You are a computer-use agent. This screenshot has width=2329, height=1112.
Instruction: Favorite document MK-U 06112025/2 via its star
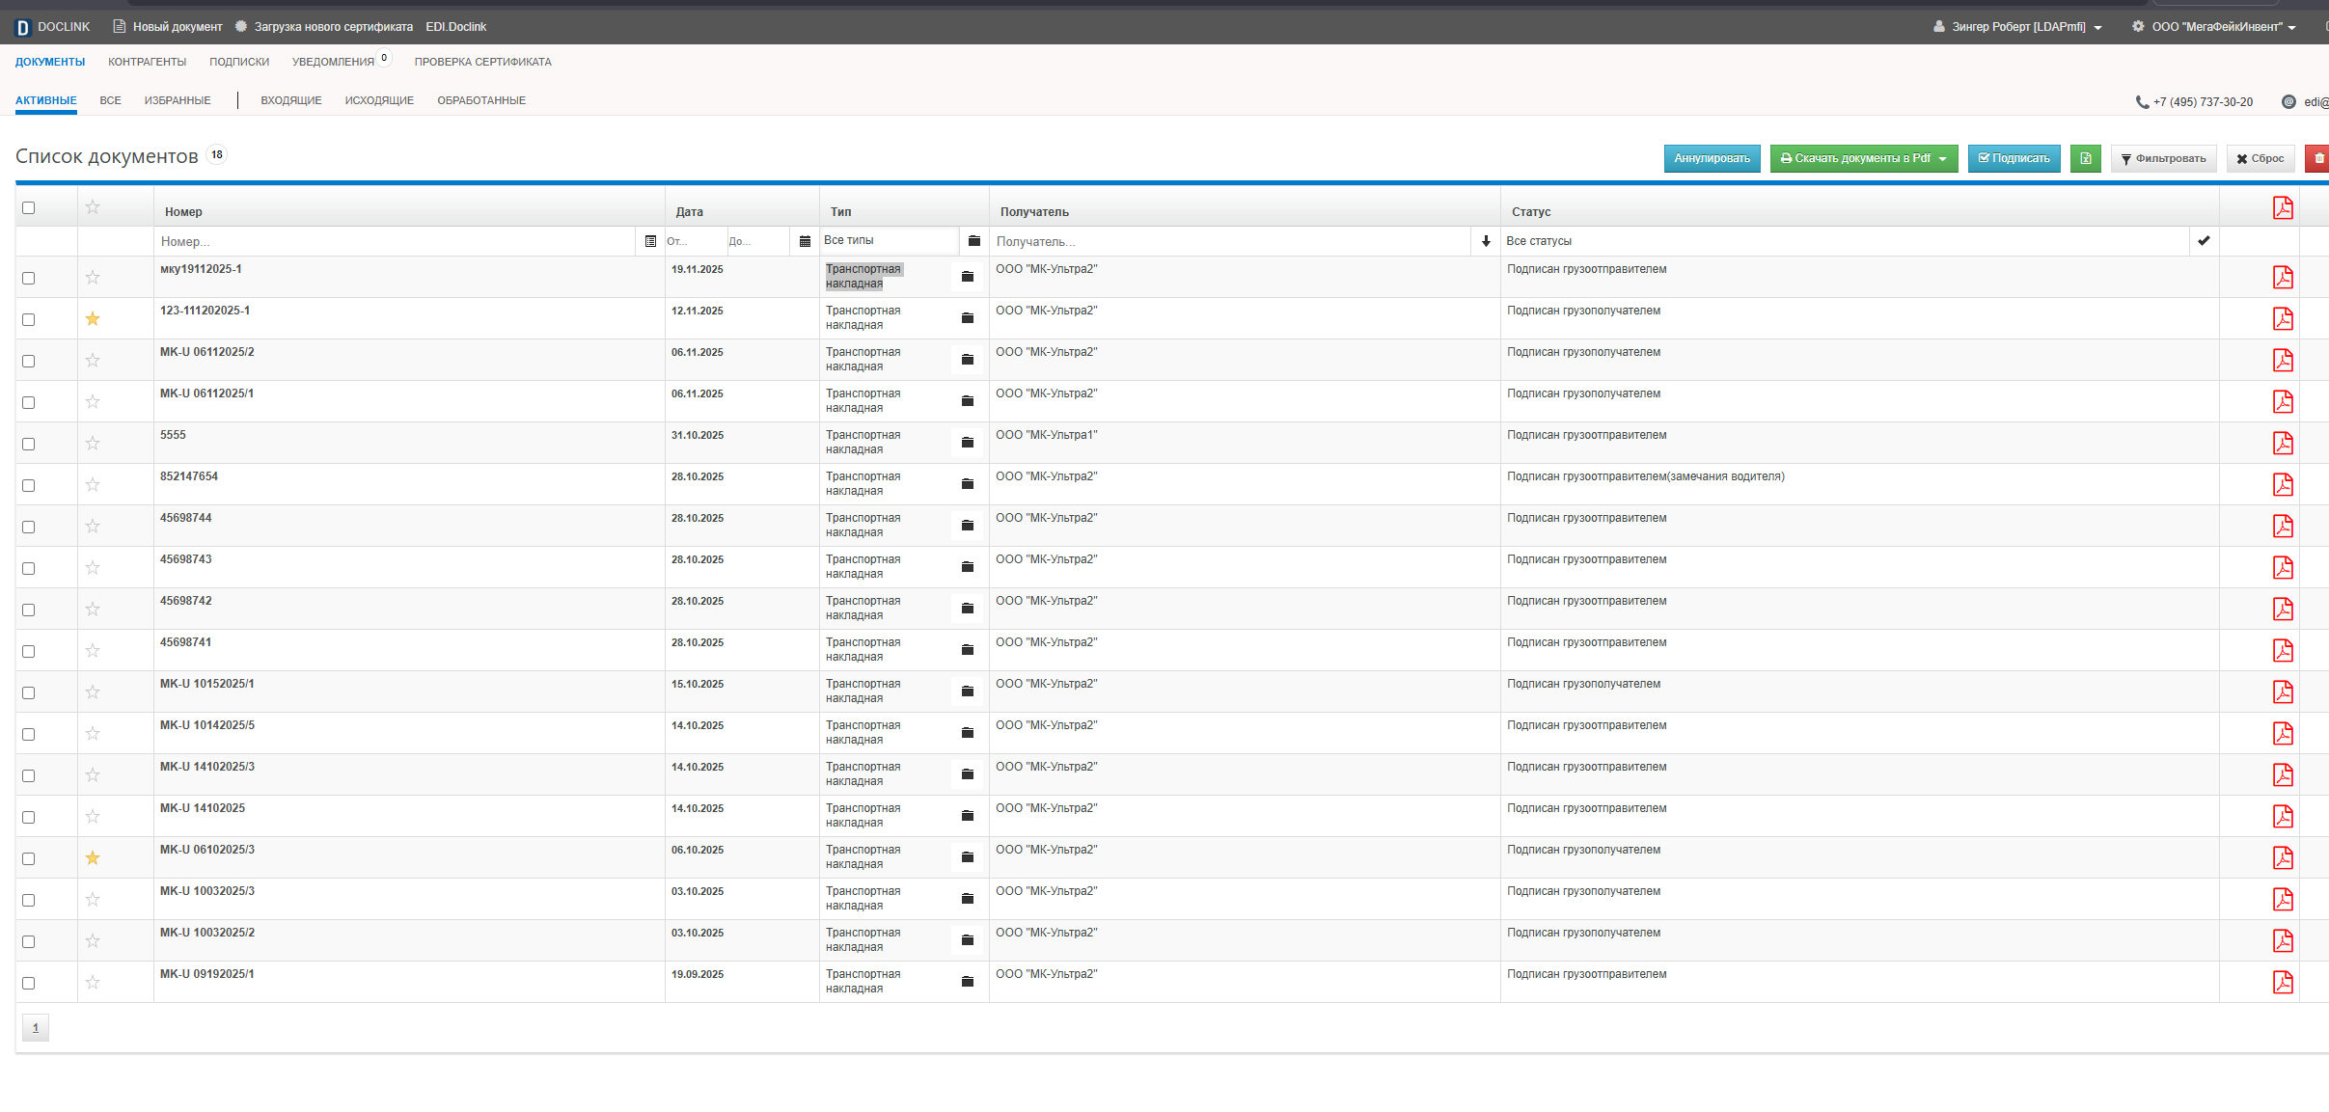coord(93,361)
